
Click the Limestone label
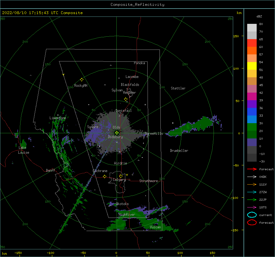pyautogui.click(x=58, y=118)
